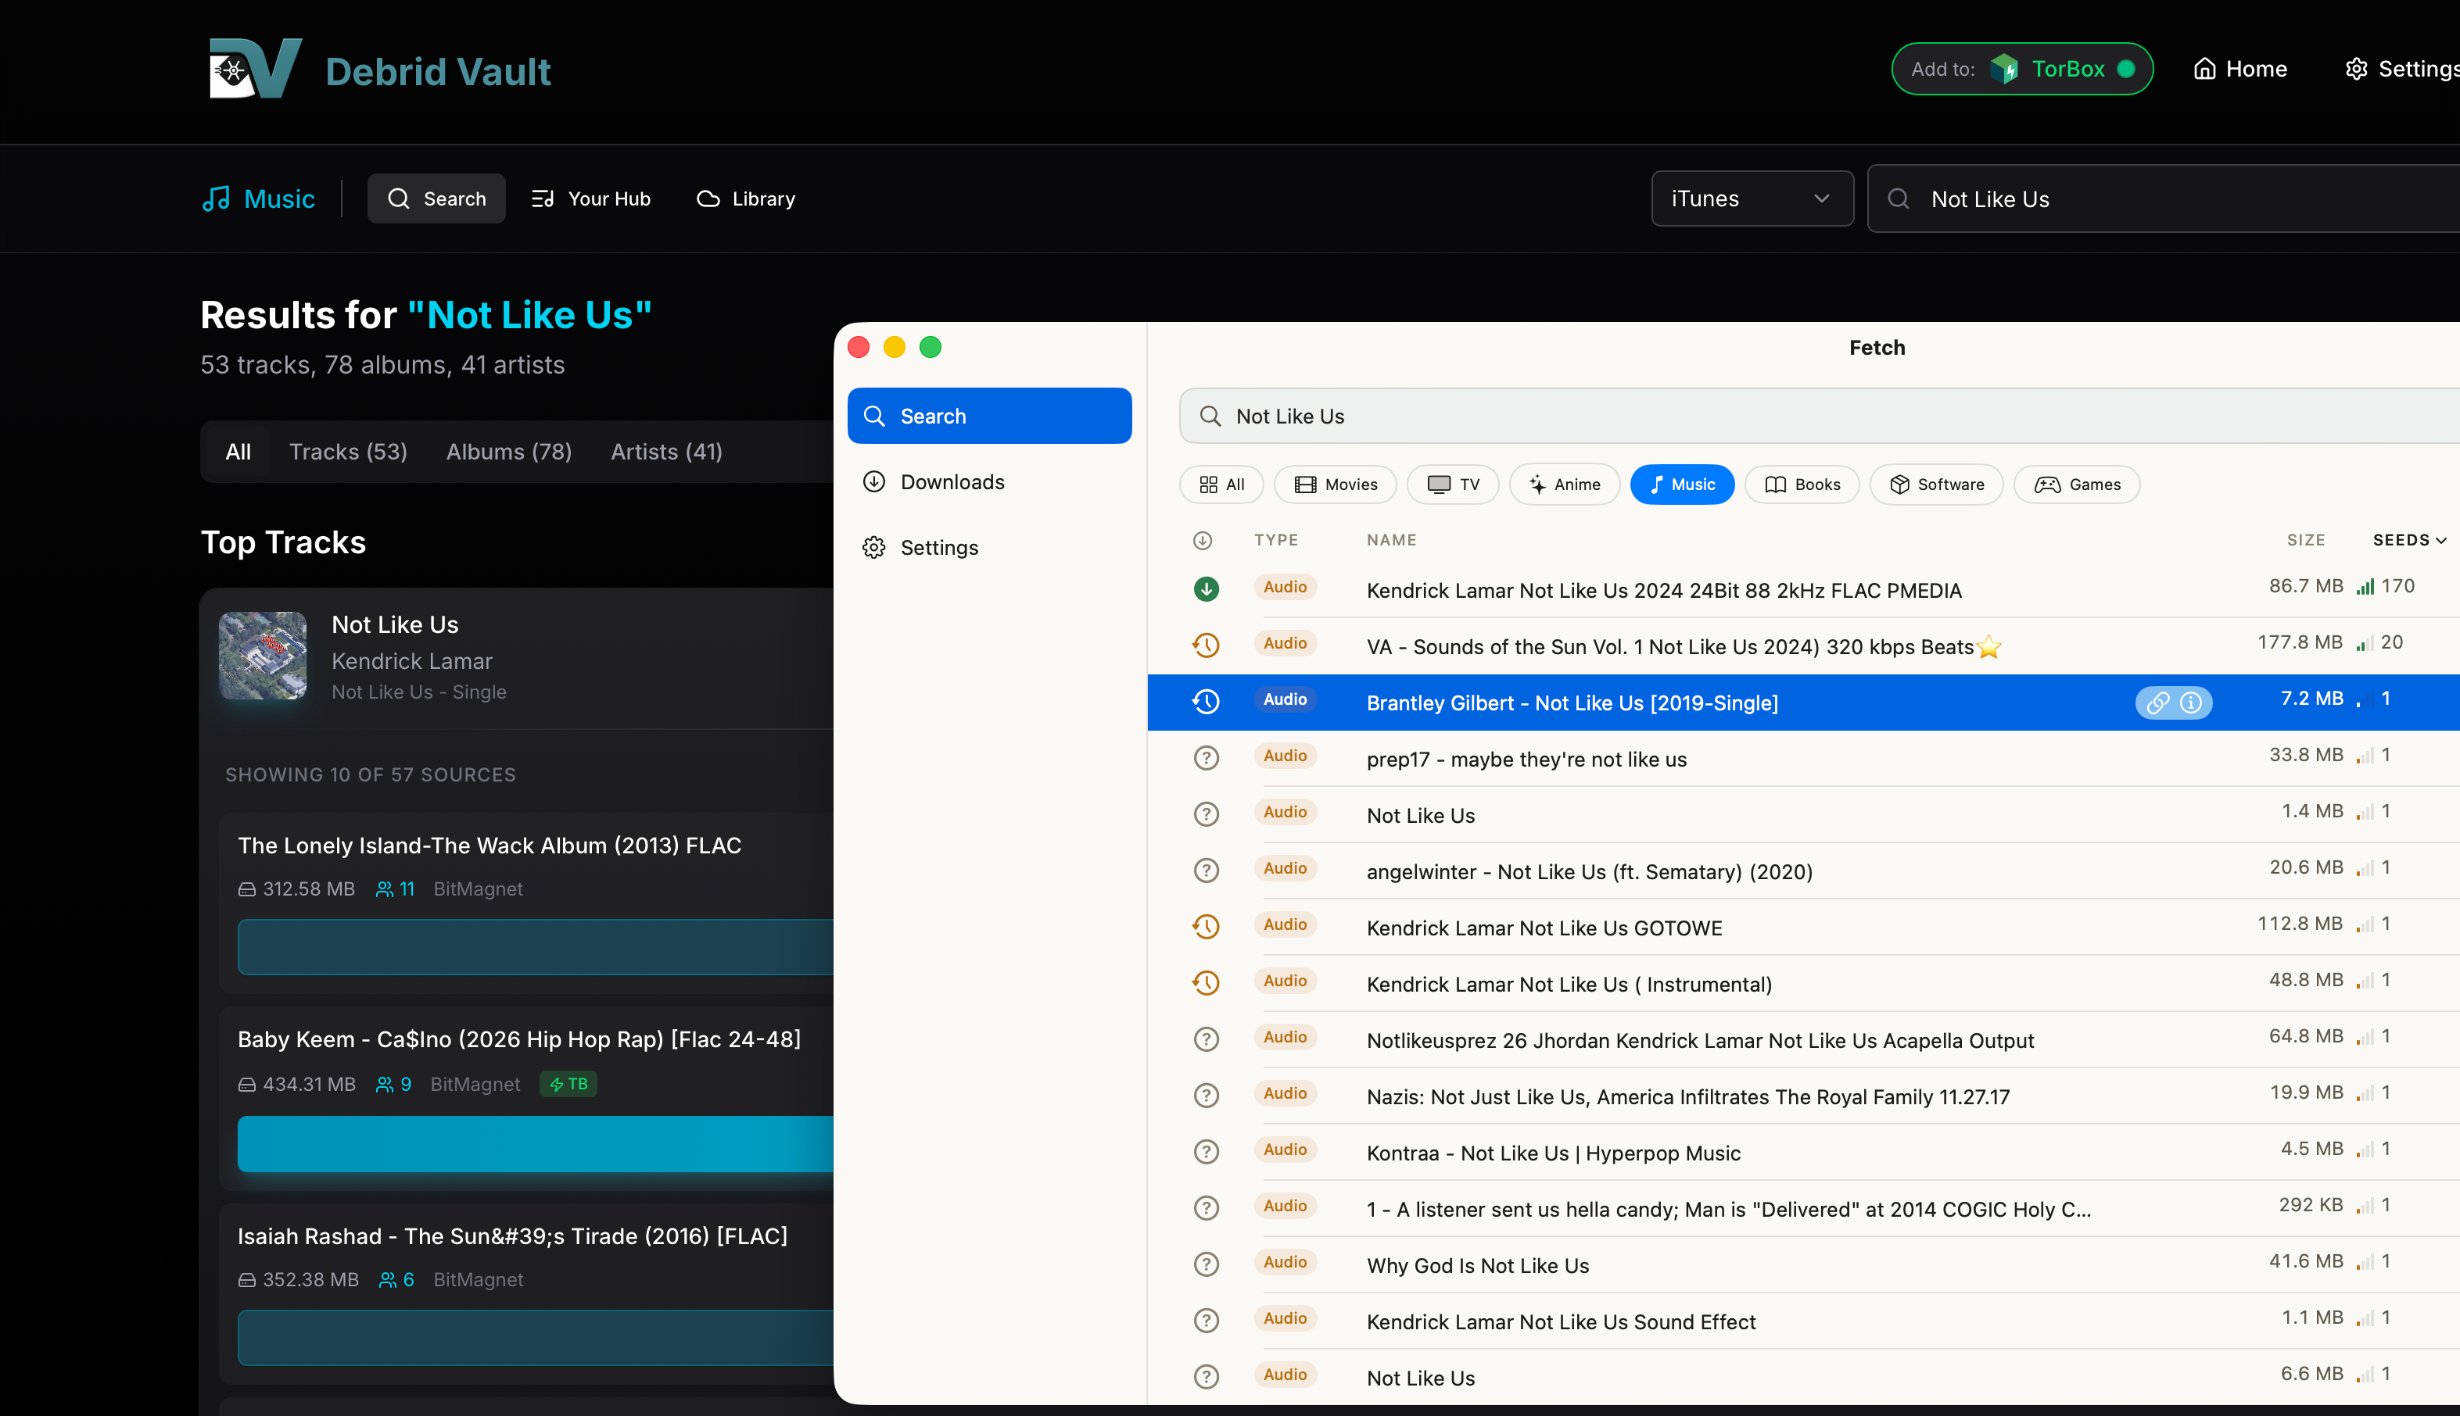The width and height of the screenshot is (2460, 1416).
Task: Click status icon on Notlikeusprez Acapella row
Action: click(1207, 1039)
